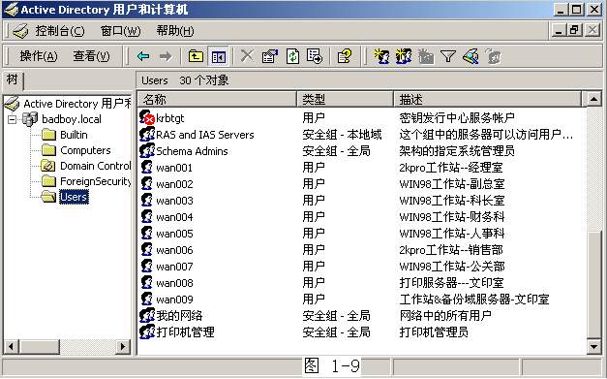Image resolution: width=607 pixels, height=379 pixels.
Task: Click the list's vertical scrollbar down arrow
Action: 593,346
